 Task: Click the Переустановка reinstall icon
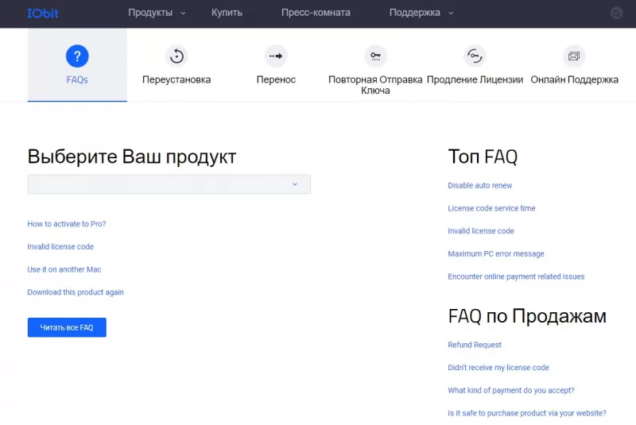point(176,56)
